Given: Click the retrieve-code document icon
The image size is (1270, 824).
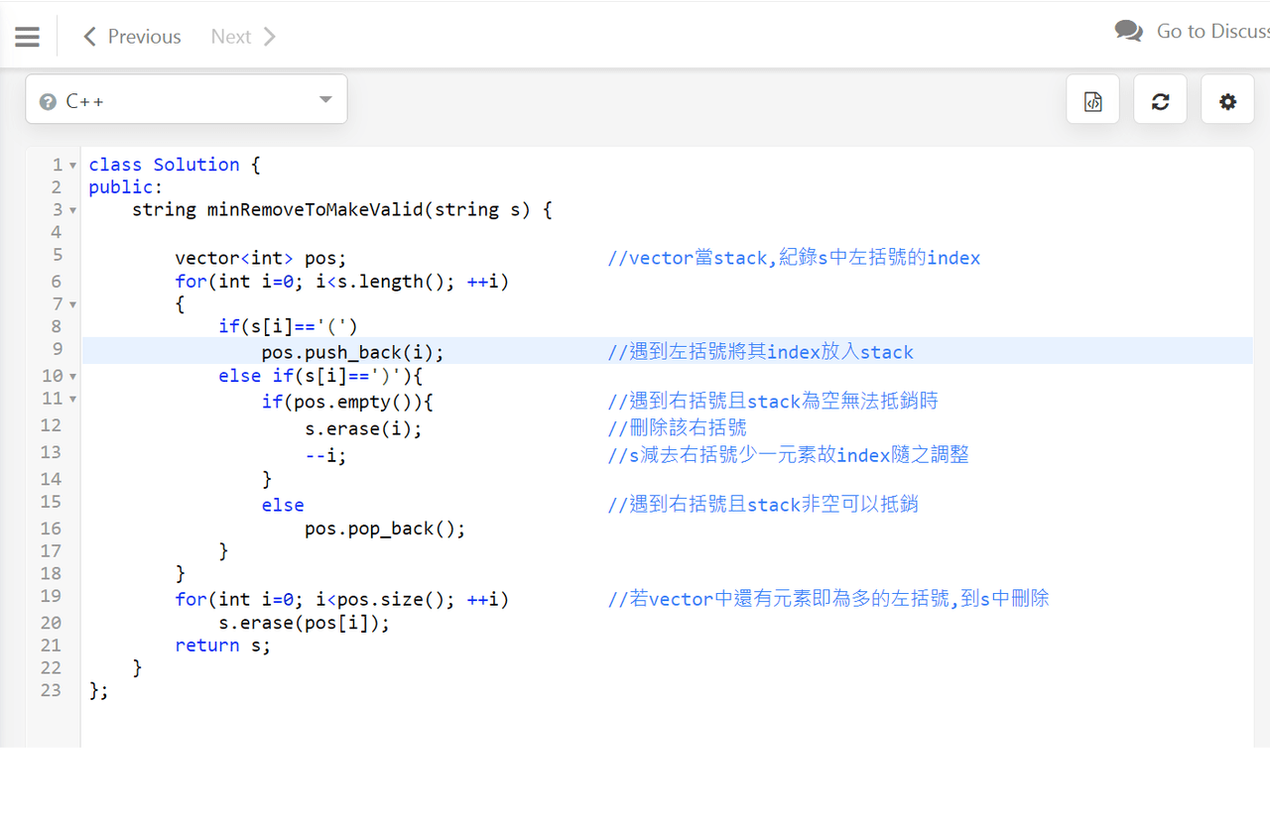Looking at the screenshot, I should tap(1092, 100).
